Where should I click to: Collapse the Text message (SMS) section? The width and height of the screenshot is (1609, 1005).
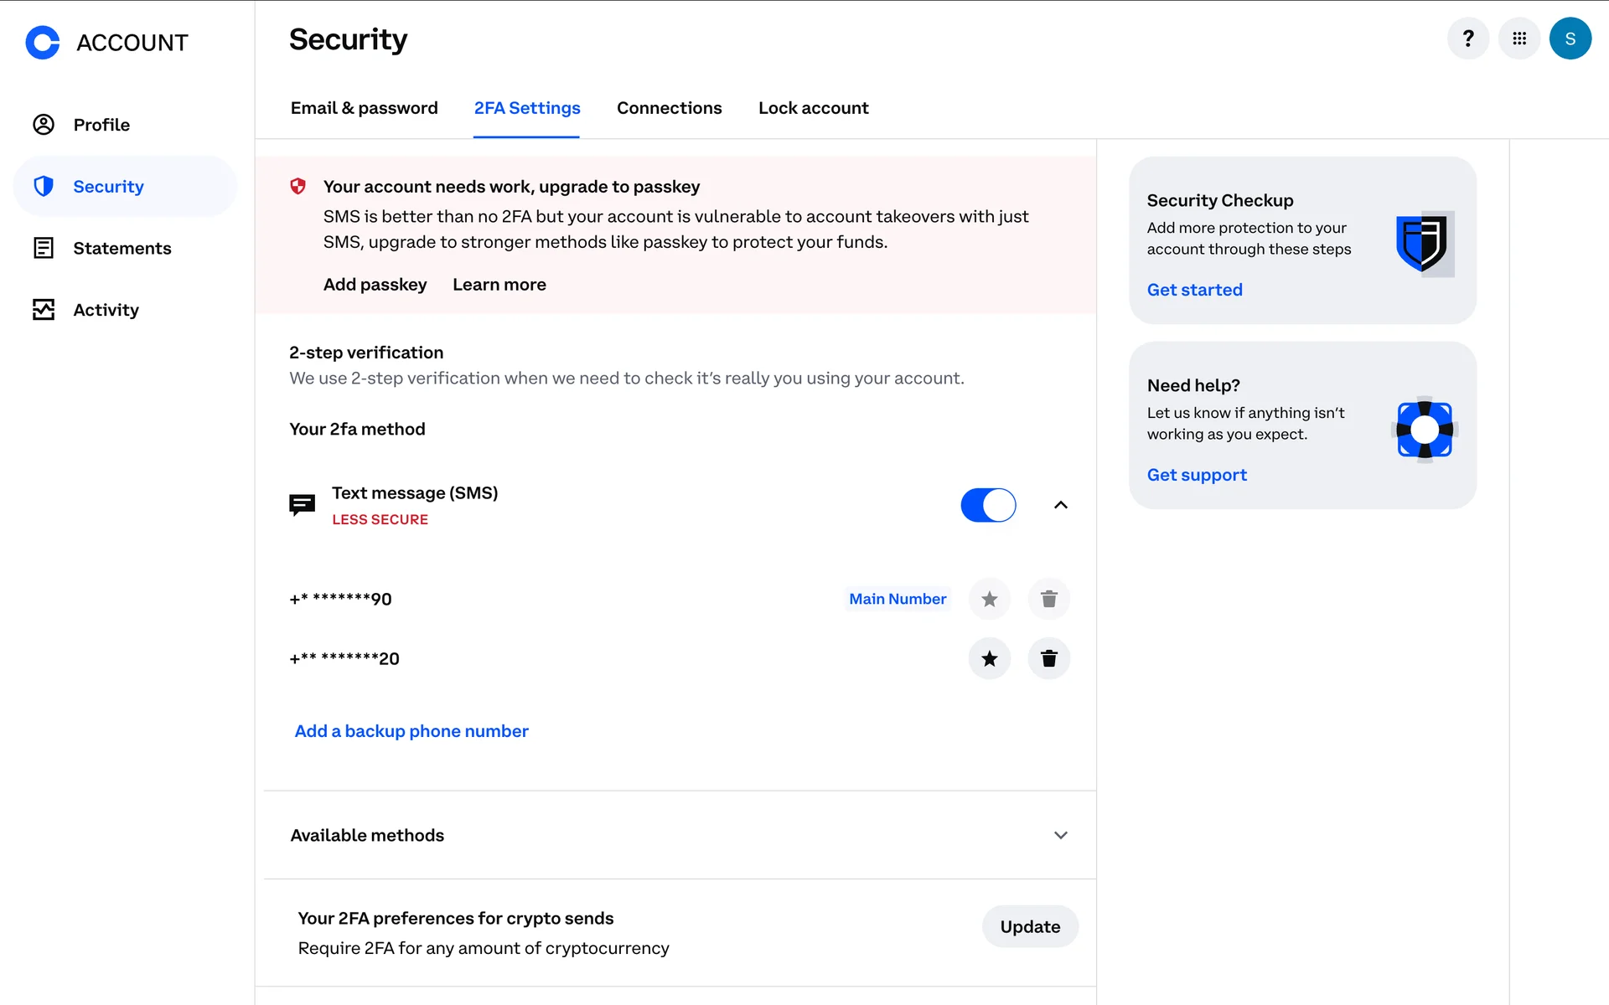coord(1060,505)
